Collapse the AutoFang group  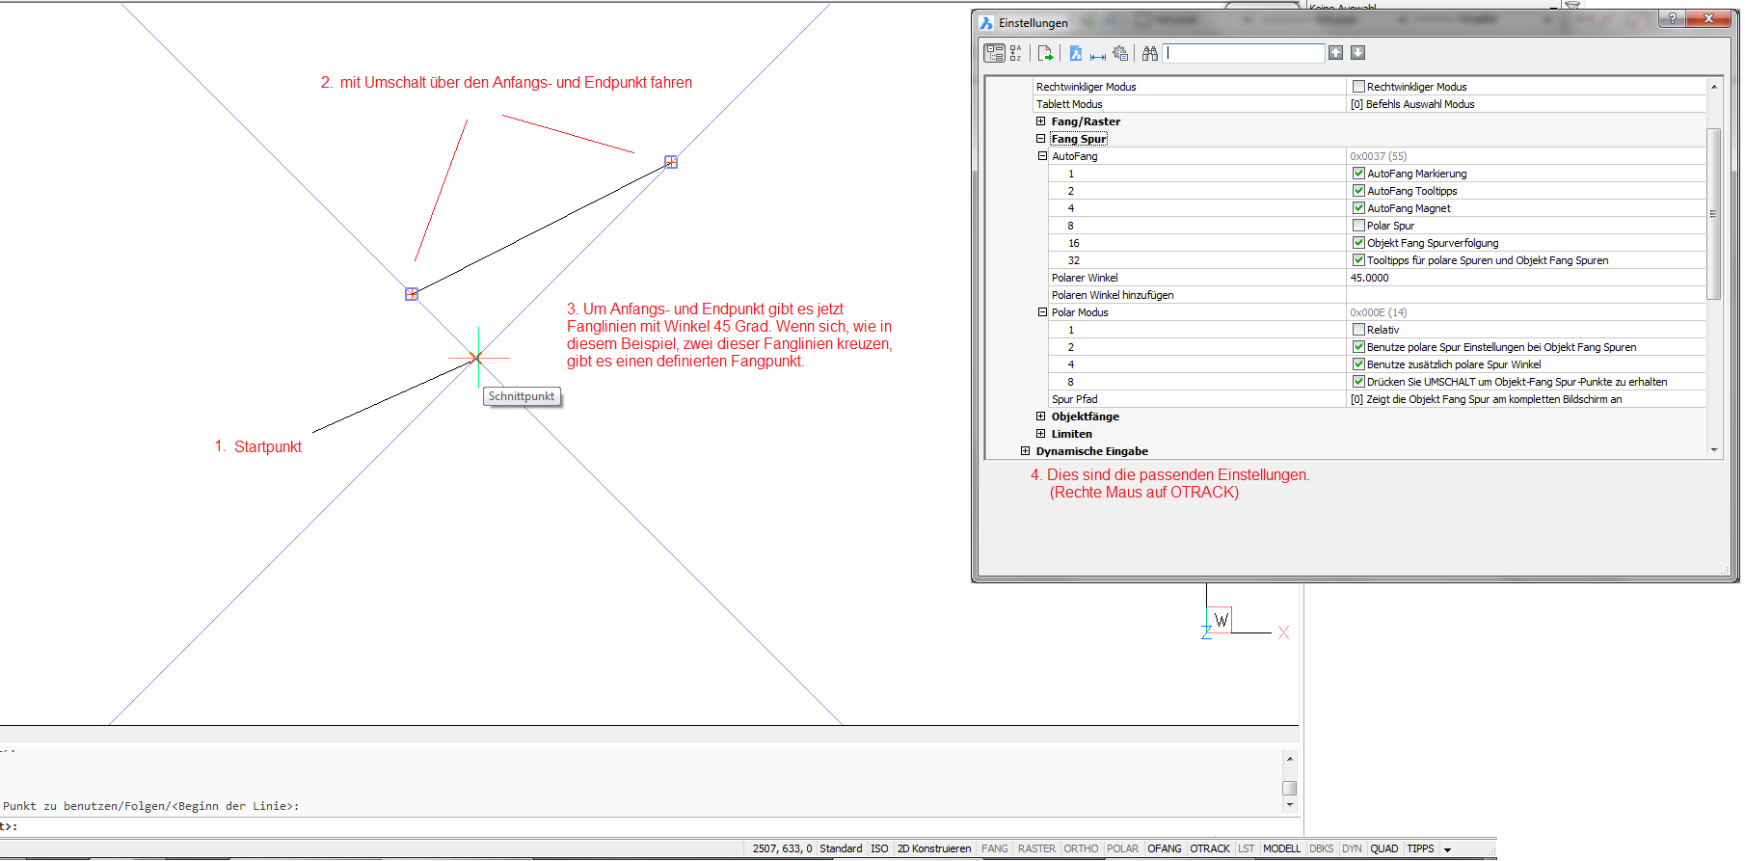click(x=1042, y=156)
